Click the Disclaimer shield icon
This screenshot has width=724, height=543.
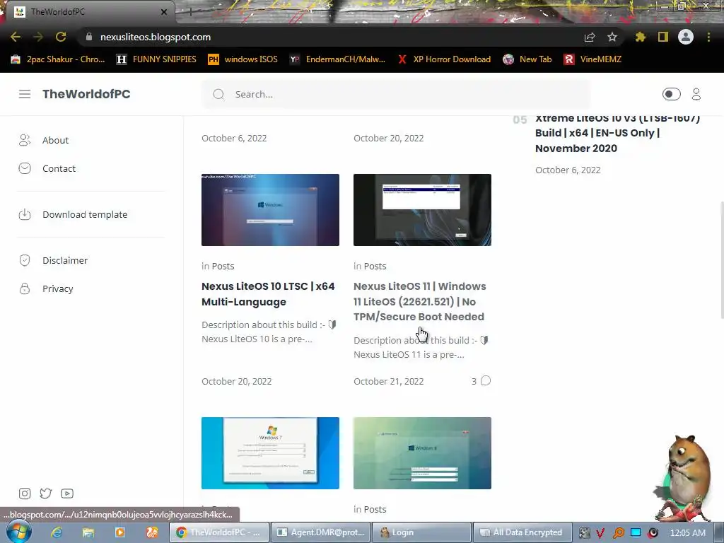pyautogui.click(x=25, y=260)
